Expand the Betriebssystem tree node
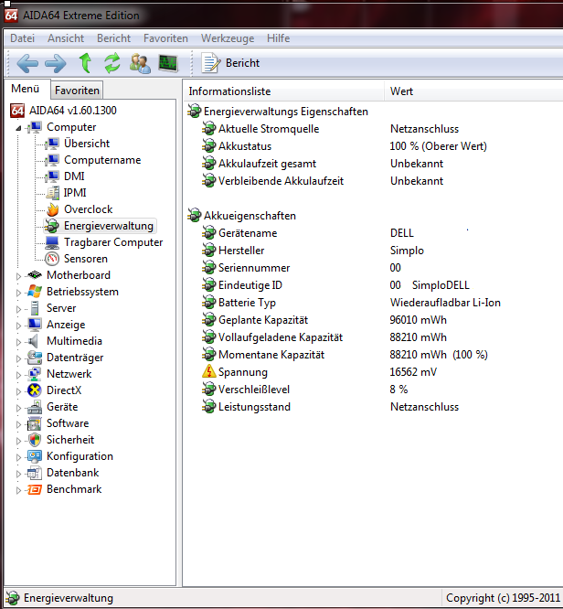Viewport: 563px width, 609px height. (18, 292)
